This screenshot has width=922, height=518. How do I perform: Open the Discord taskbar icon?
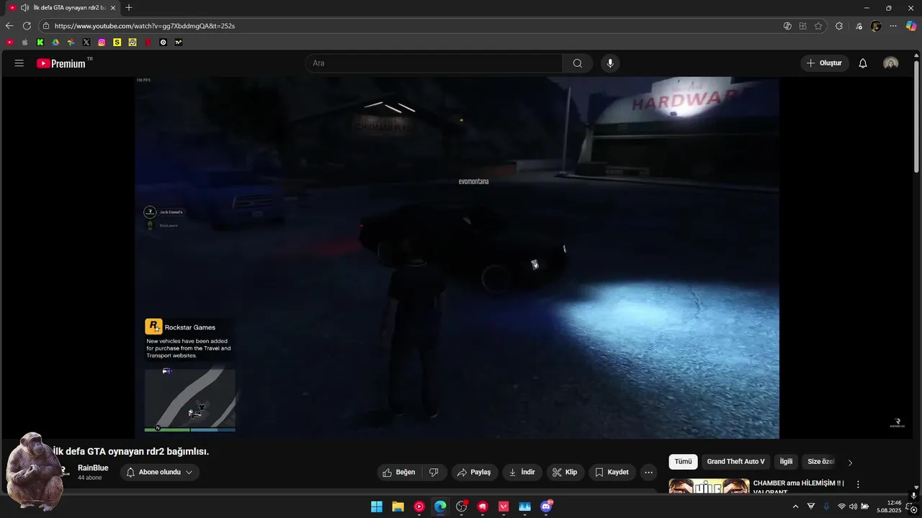click(x=546, y=506)
